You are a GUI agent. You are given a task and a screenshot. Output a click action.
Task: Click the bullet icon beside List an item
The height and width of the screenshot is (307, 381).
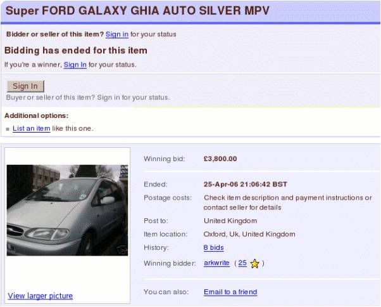click(8, 129)
